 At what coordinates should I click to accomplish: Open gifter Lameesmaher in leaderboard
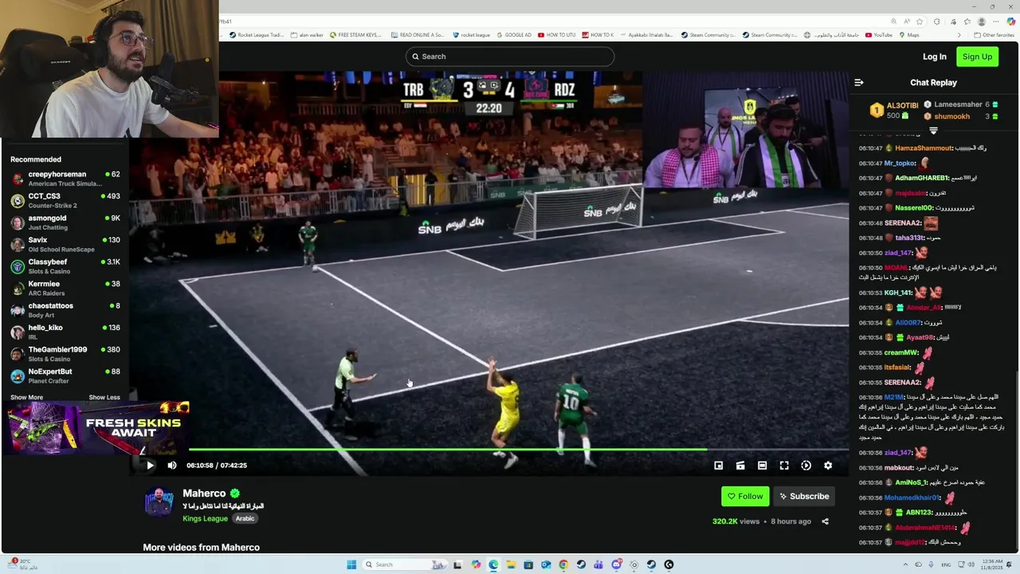[x=956, y=104]
